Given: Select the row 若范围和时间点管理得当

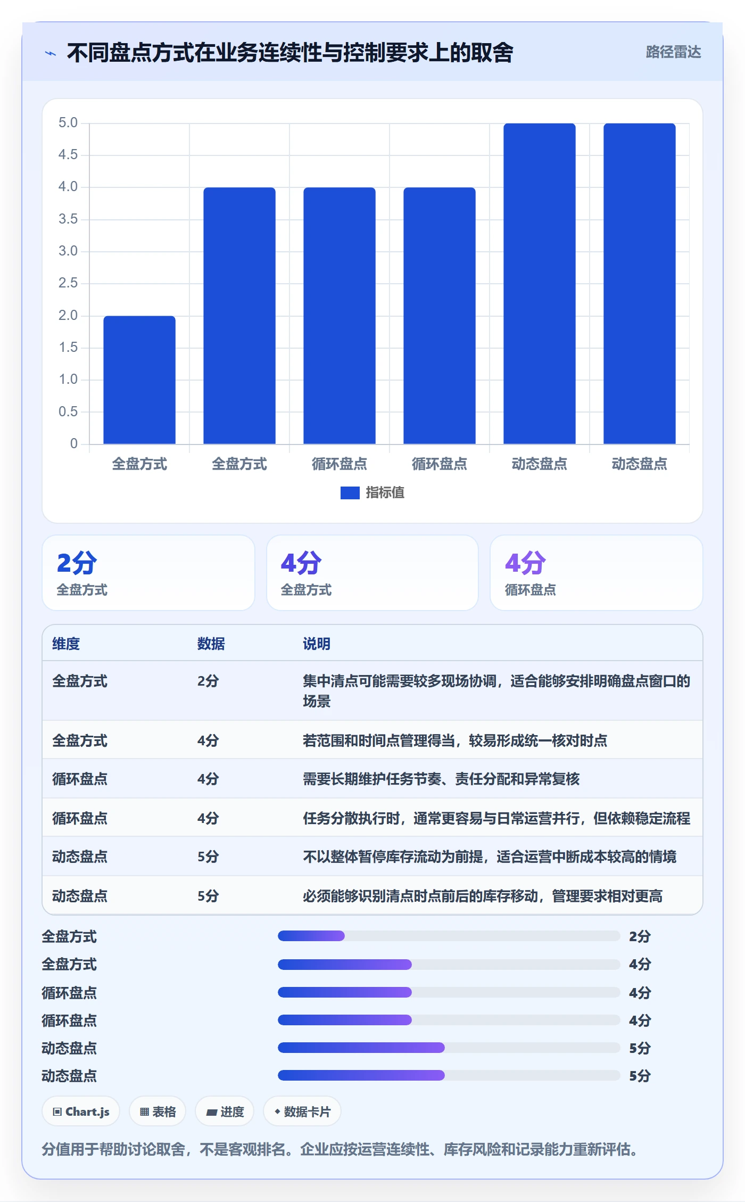Looking at the screenshot, I should (x=372, y=740).
